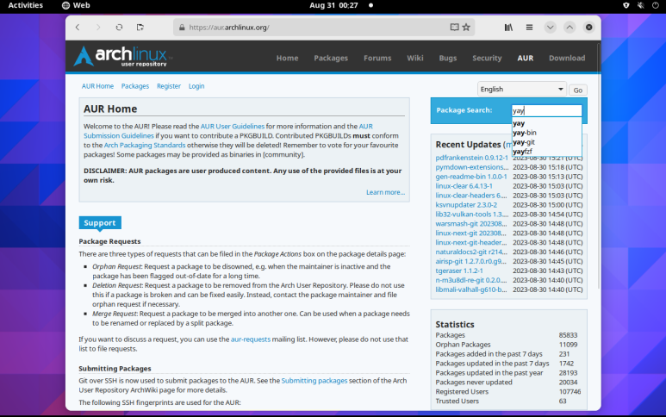Click the Learn more... link
Viewport: 666px width, 417px height.
(385, 192)
